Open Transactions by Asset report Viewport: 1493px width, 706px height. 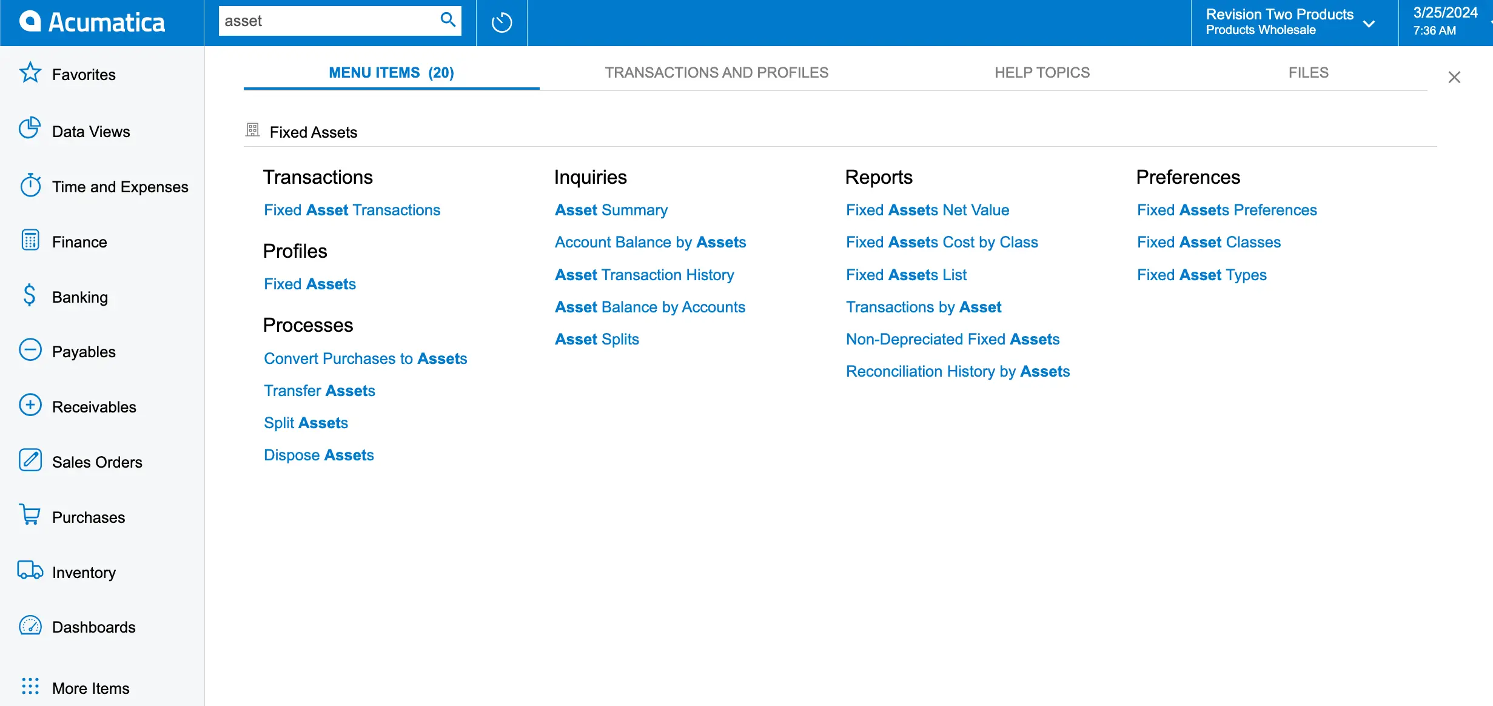tap(923, 307)
